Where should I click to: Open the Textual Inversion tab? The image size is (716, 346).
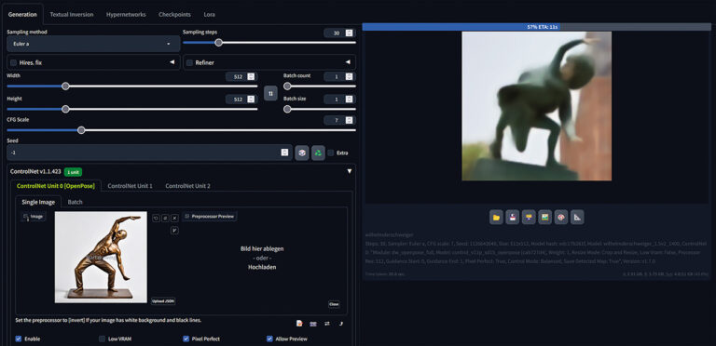71,14
